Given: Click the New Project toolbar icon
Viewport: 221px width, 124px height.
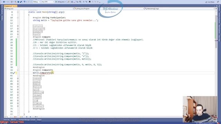Looking at the screenshot, I should pos(12,2).
